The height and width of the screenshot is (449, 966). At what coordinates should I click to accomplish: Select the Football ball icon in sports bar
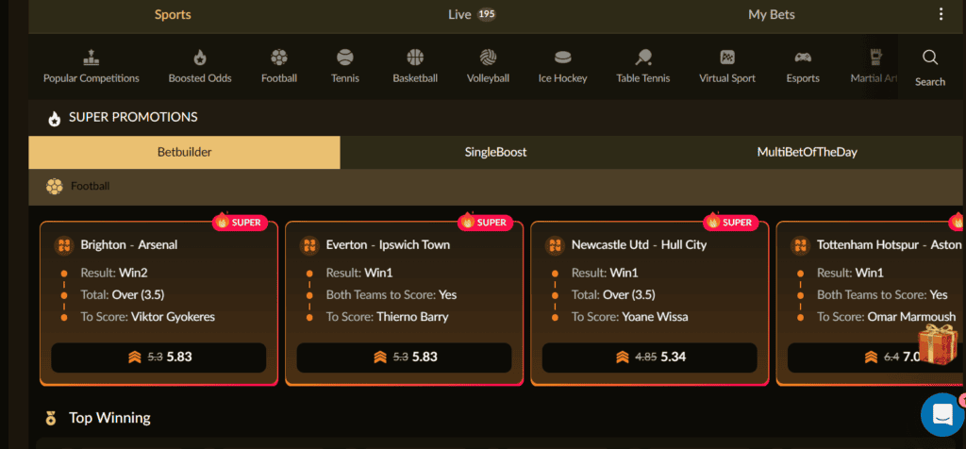coord(279,58)
